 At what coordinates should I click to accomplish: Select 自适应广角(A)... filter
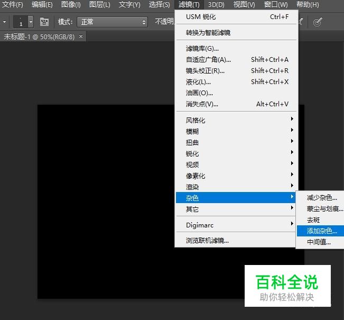[237, 60]
